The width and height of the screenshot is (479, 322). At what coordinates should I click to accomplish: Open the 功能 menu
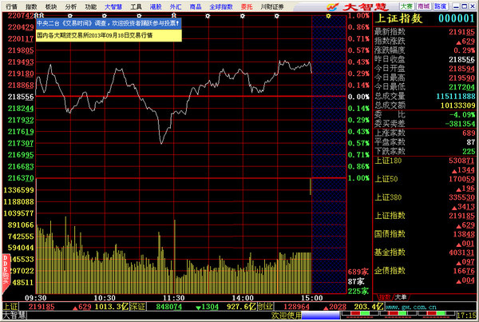[x=91, y=6]
